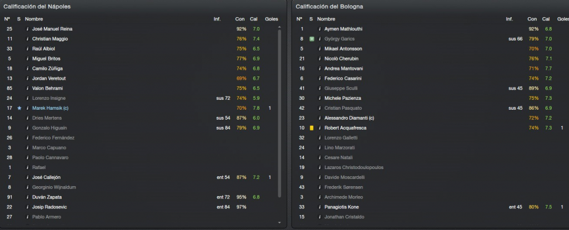Open Andrea Mantovani's player profile
Viewport: 569px width, 230px height.
pos(343,69)
